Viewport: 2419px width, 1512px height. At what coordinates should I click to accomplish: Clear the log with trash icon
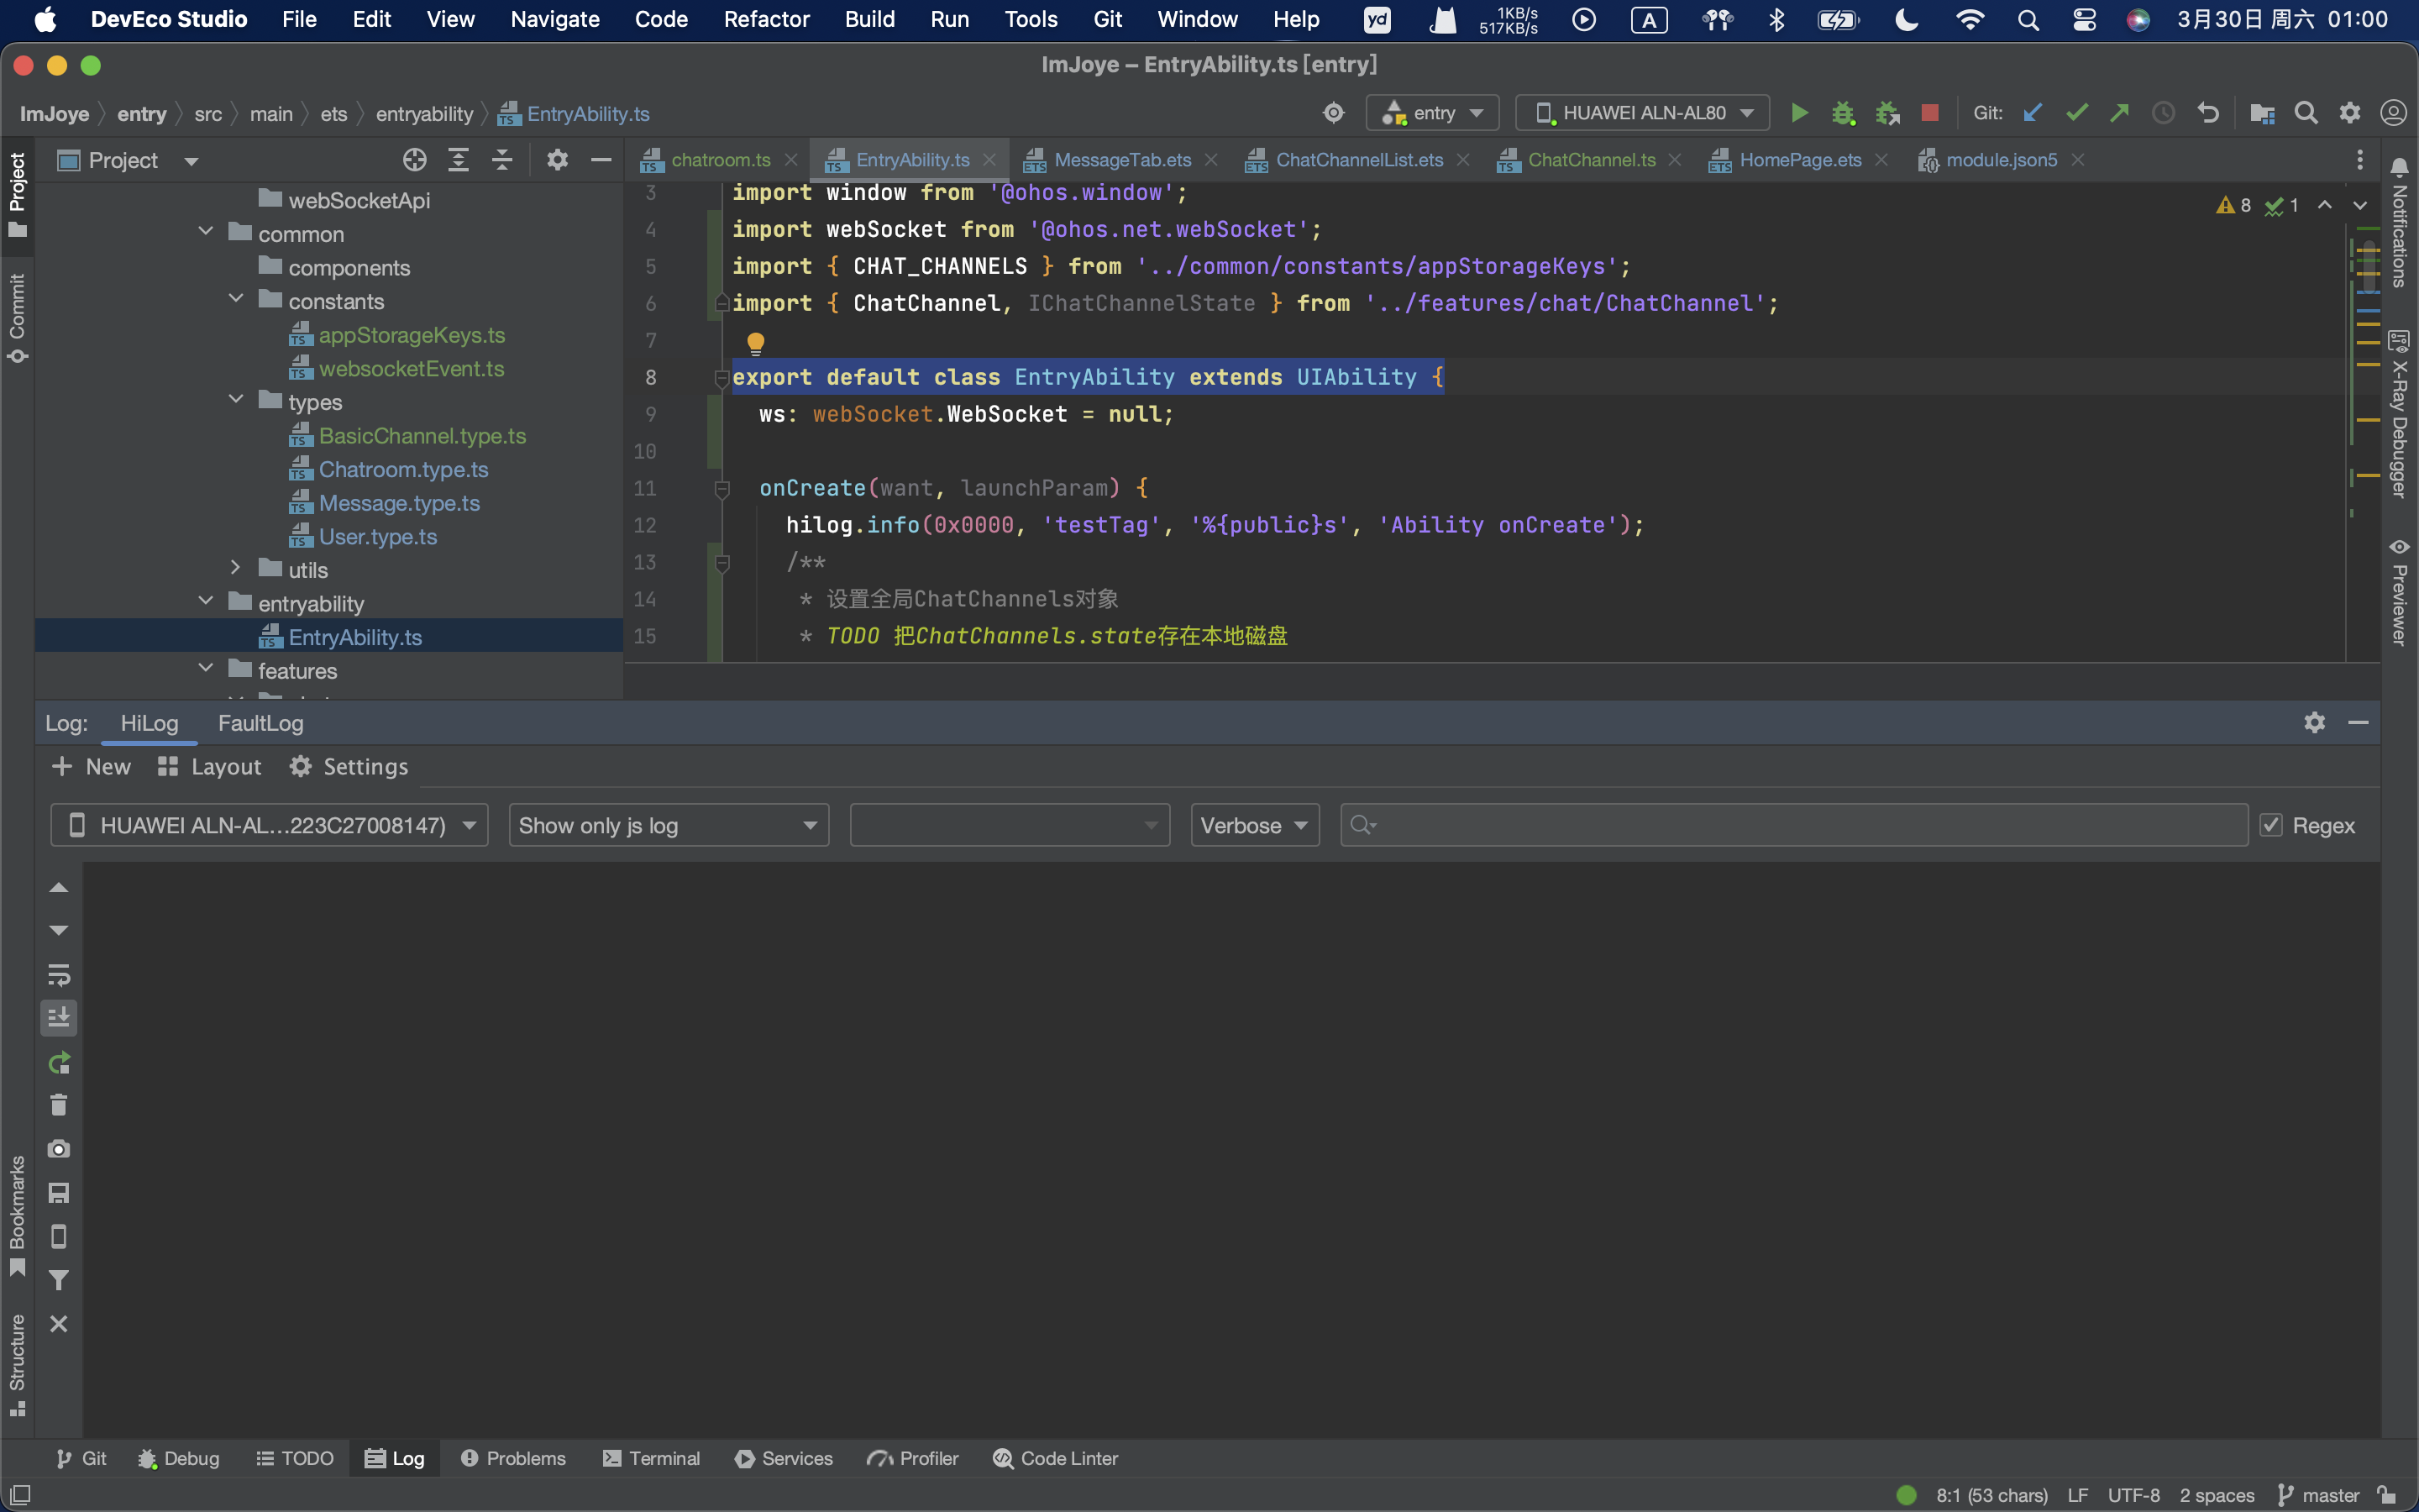59,1105
